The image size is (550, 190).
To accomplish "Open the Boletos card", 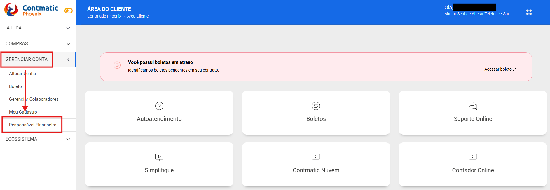I will click(x=316, y=113).
